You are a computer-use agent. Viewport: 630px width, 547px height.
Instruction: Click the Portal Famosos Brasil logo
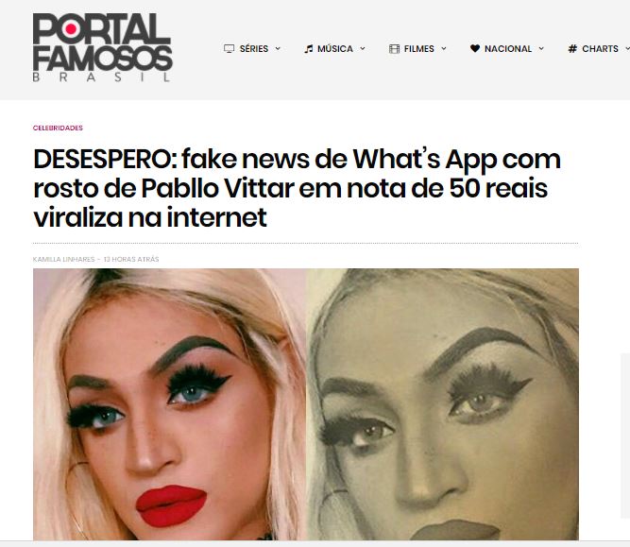(x=102, y=47)
